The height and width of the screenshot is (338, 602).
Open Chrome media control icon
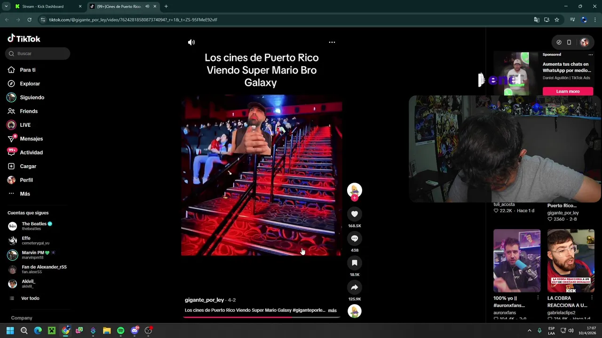click(572, 20)
